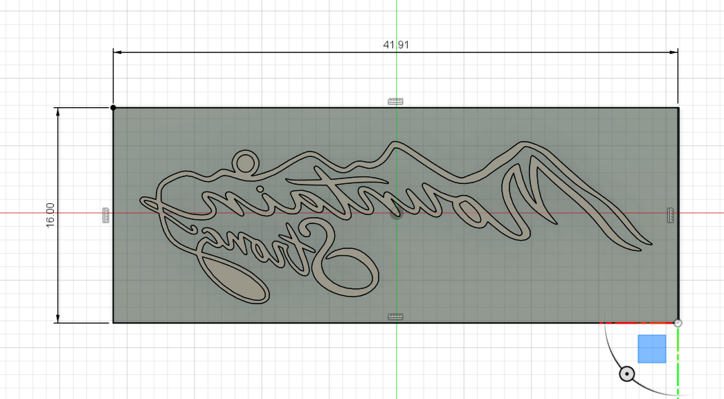Click the green dashed vertical manipulator axis
The height and width of the screenshot is (399, 724).
pos(678,362)
